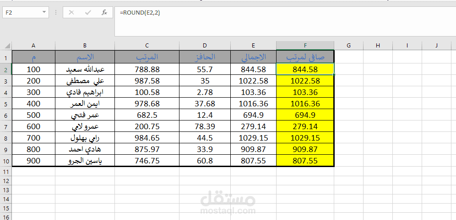This screenshot has height=220, width=456.
Task: Select incentive cell 55.7
Action: 205,69
